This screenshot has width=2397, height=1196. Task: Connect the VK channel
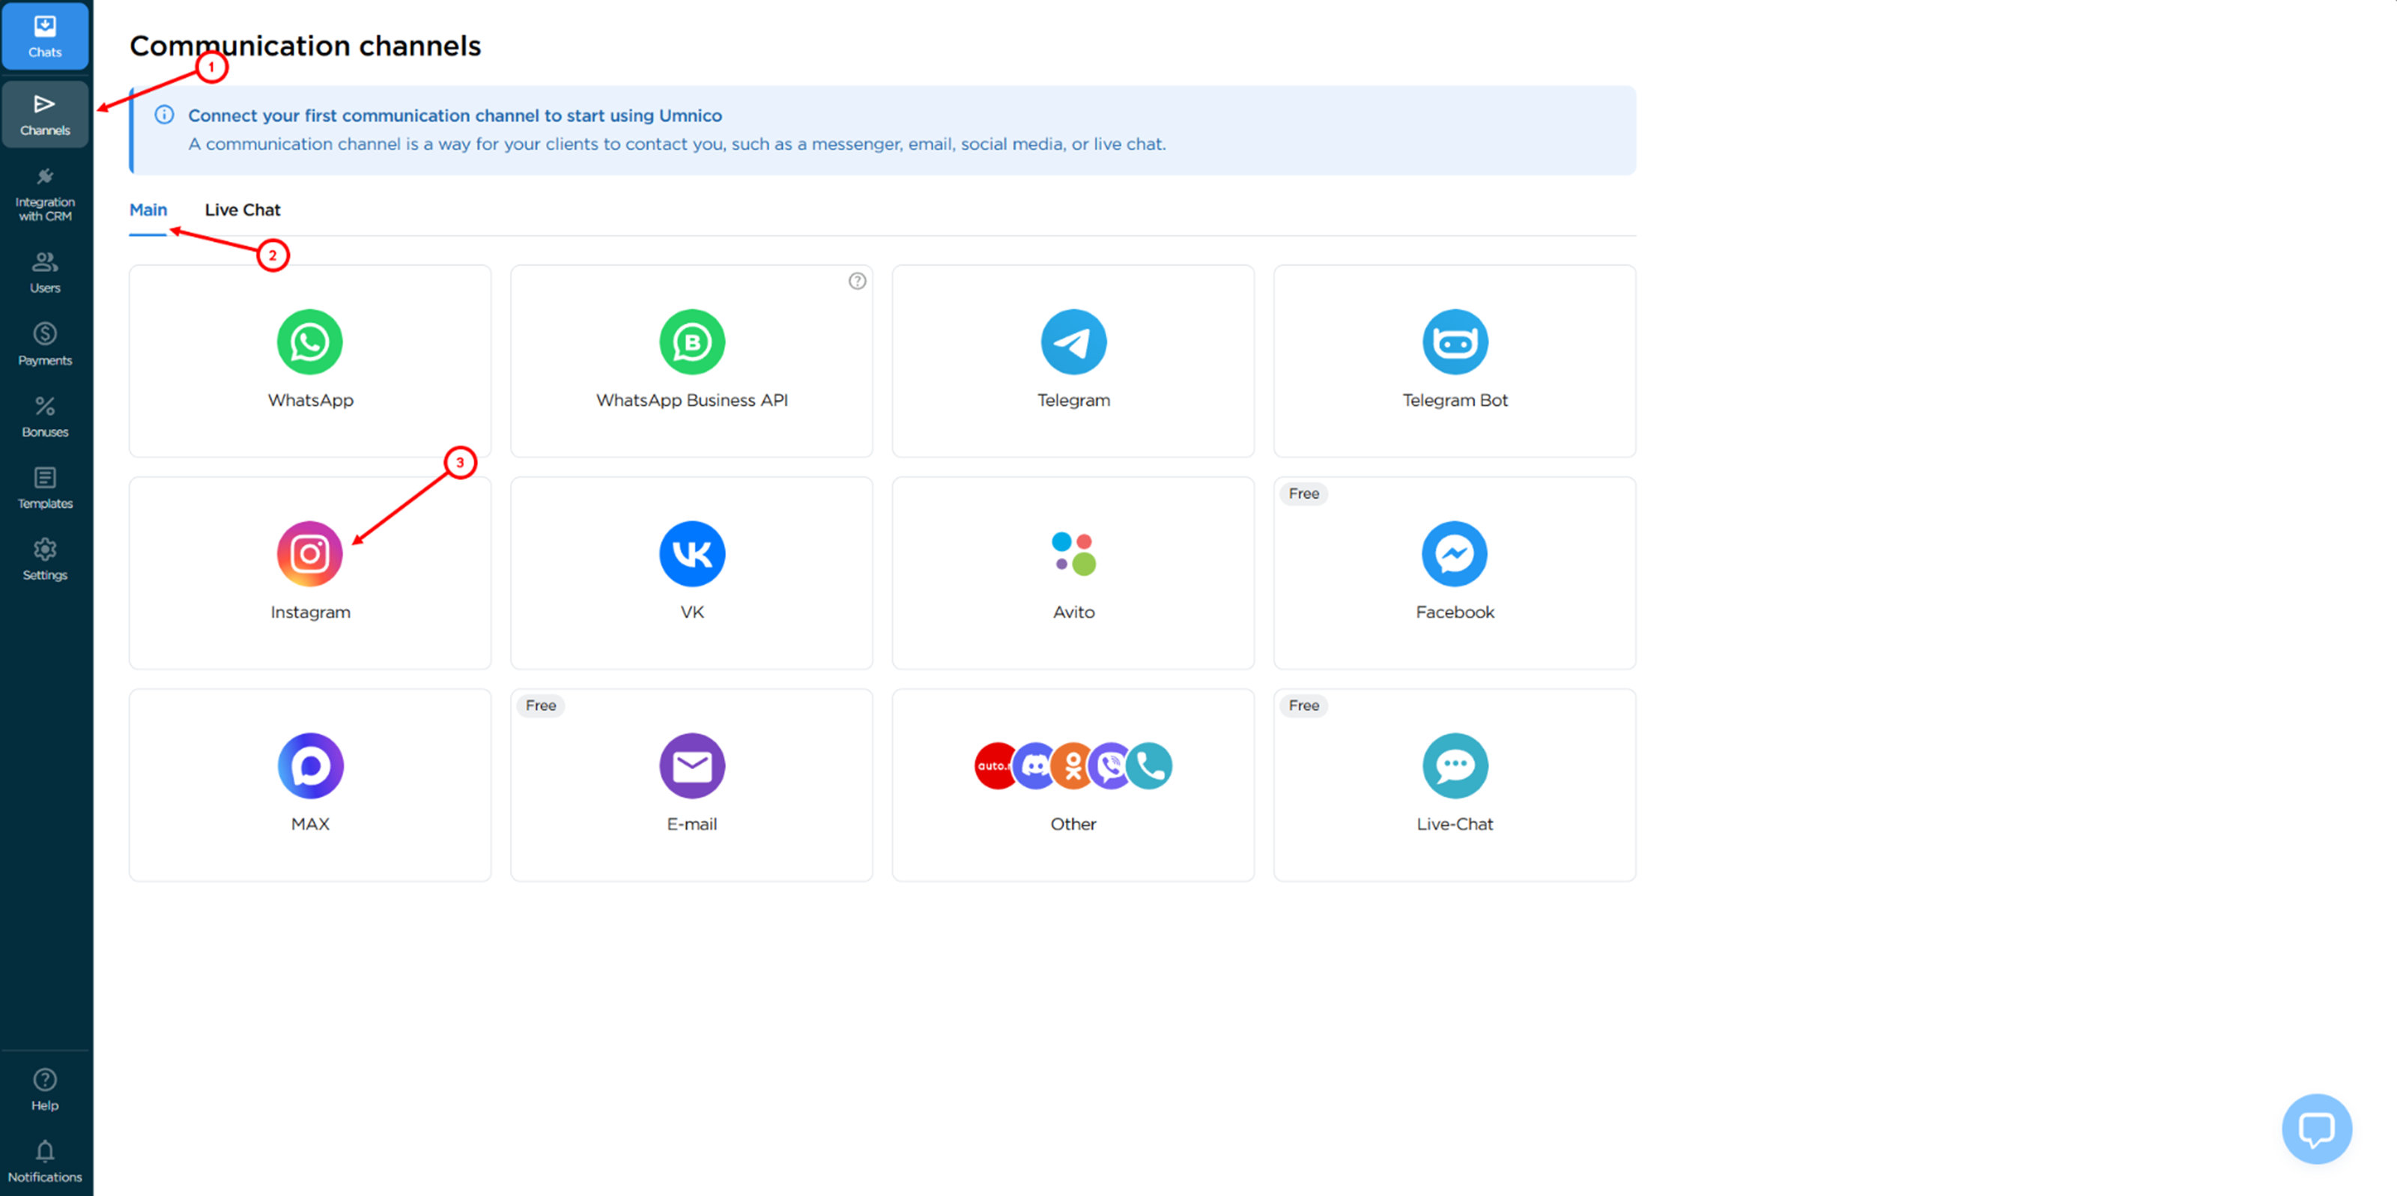click(x=691, y=572)
